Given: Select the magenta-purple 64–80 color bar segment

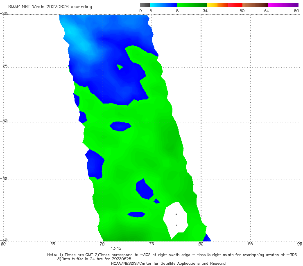Looking at the screenshot, I should point(283,5).
